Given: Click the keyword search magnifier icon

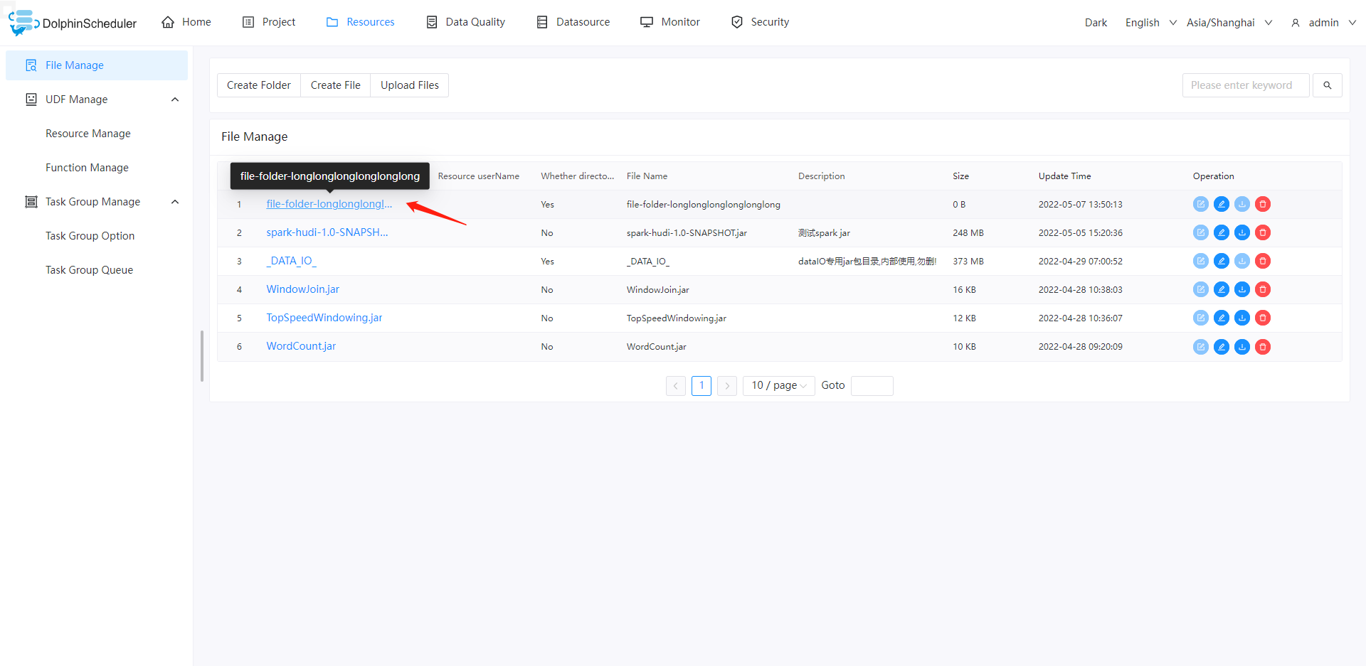Looking at the screenshot, I should pos(1327,85).
